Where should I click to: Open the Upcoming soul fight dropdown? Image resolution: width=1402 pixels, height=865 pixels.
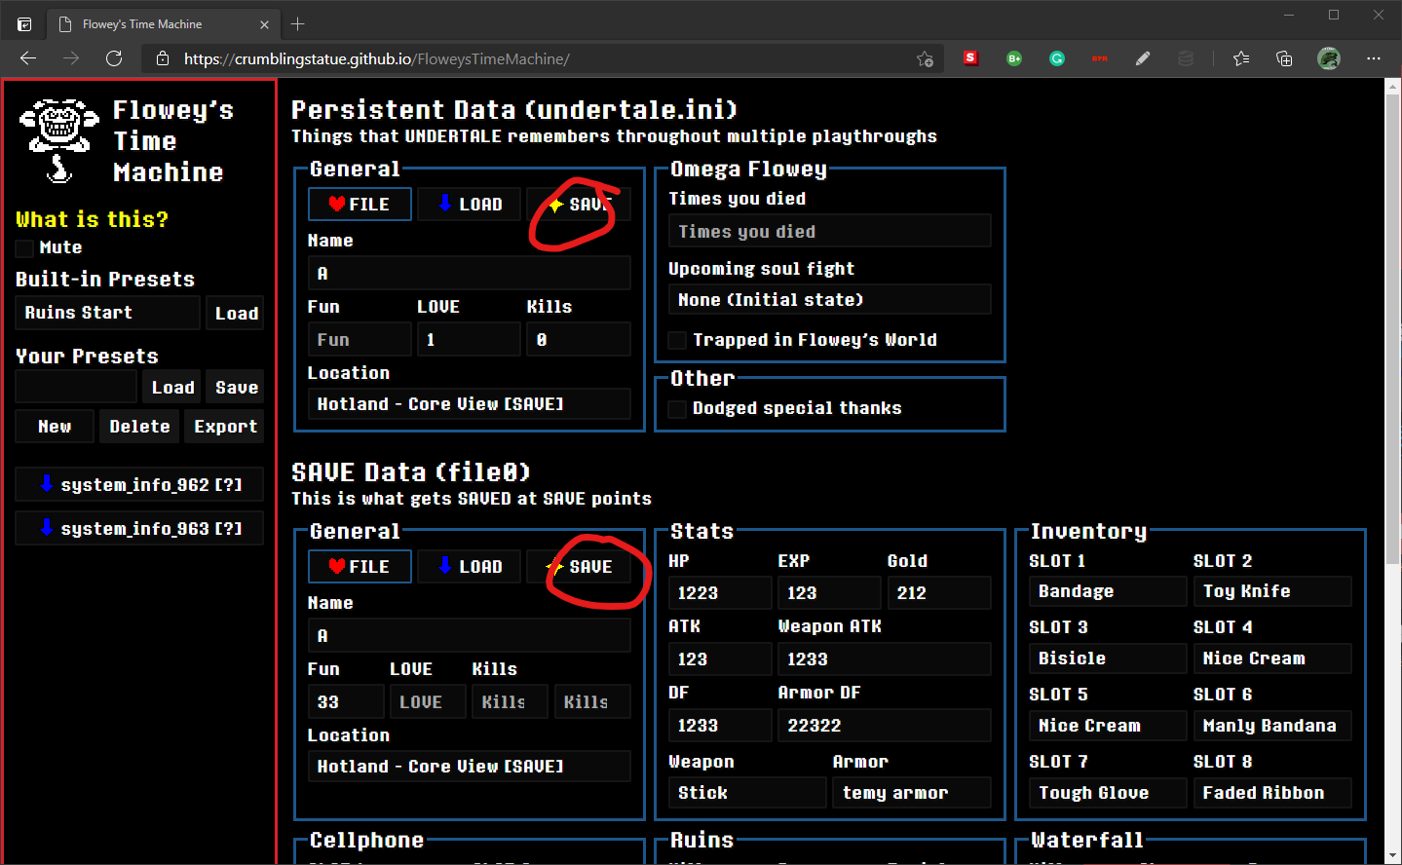(830, 300)
